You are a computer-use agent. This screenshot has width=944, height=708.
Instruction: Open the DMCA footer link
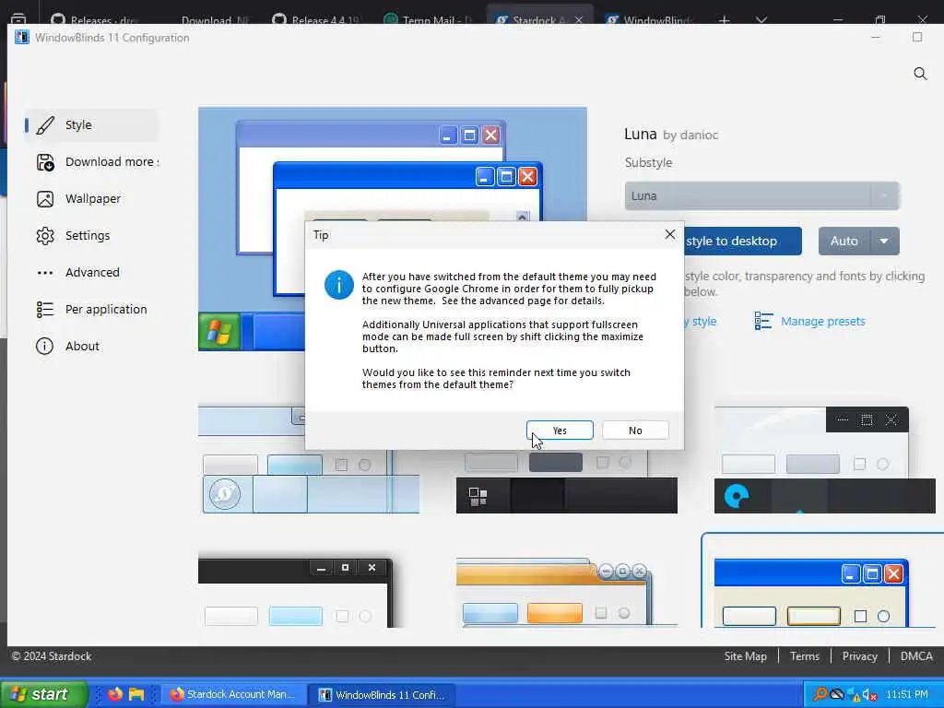pyautogui.click(x=916, y=656)
